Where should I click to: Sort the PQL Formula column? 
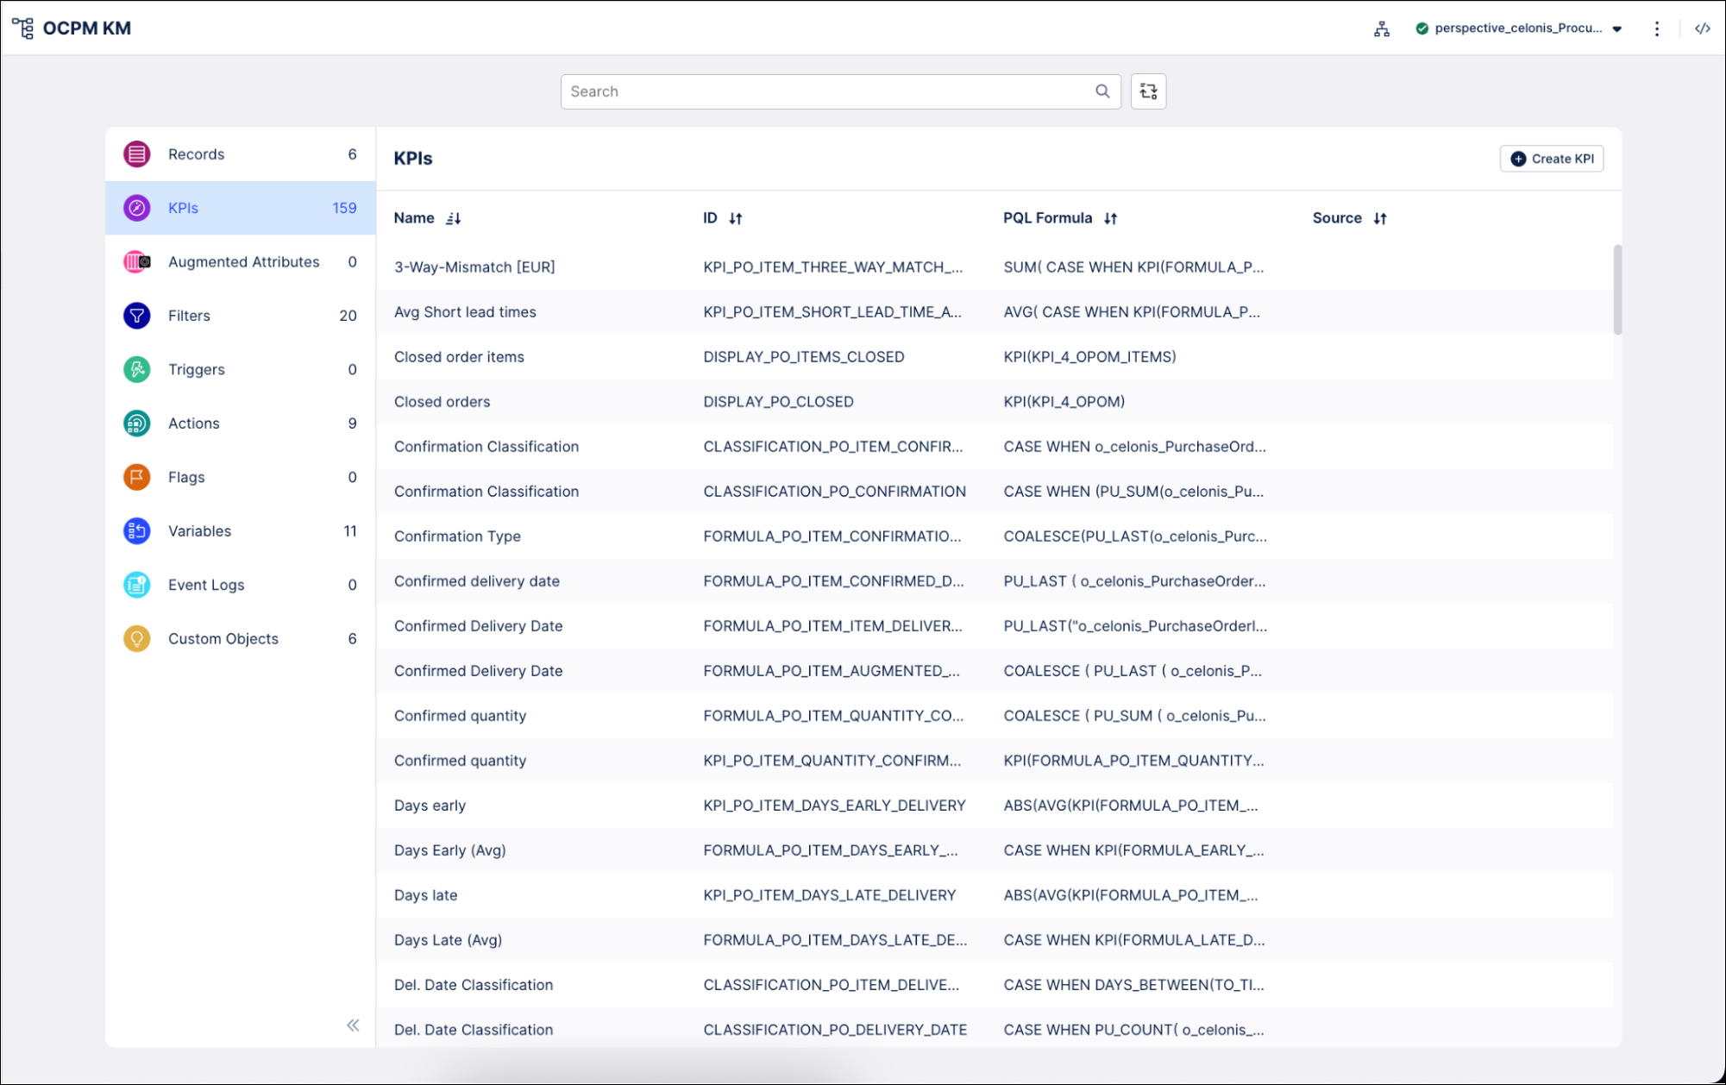1111,219
